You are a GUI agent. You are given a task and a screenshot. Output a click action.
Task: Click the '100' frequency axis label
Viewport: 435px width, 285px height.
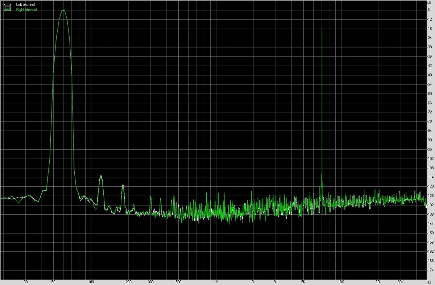click(x=91, y=282)
